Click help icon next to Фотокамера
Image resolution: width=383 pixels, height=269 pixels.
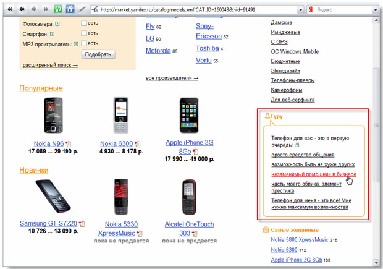click(x=57, y=24)
